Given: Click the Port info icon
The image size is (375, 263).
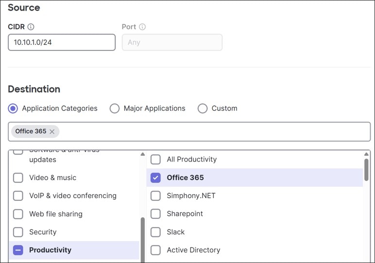Looking at the screenshot, I should coord(142,27).
